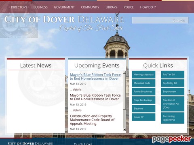The width and height of the screenshot is (194, 145).
Task: Open first Mayor's Blue Ribbon Task Force link
Action: [x=95, y=77]
